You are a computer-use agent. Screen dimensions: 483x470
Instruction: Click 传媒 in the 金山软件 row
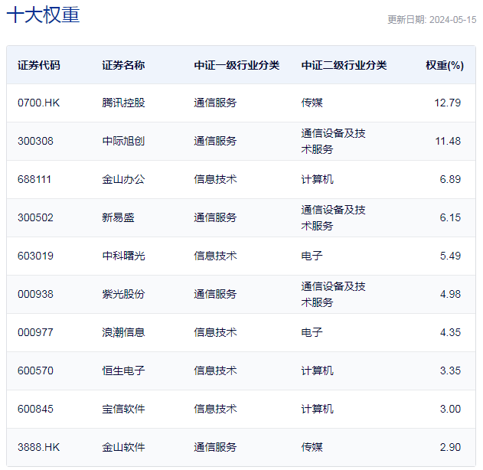click(312, 447)
